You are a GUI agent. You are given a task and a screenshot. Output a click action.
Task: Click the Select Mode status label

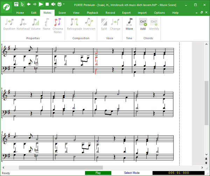pyautogui.click(x=132, y=173)
